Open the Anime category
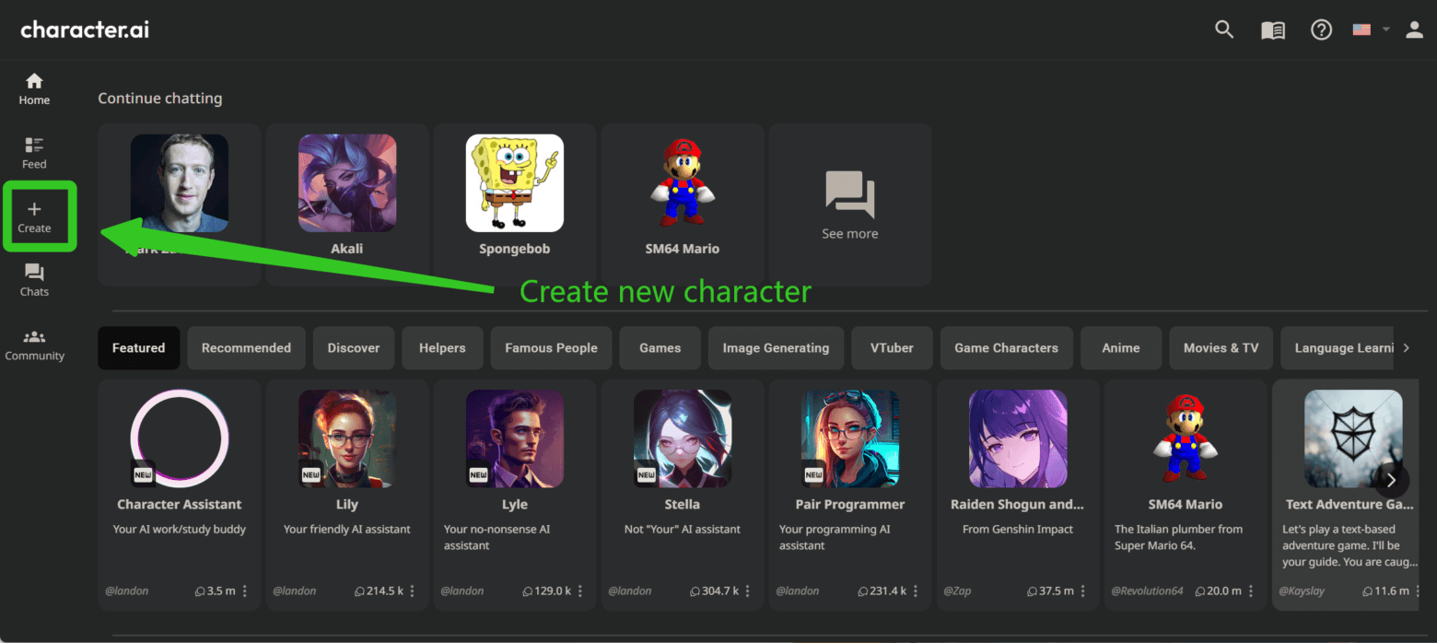 point(1121,347)
